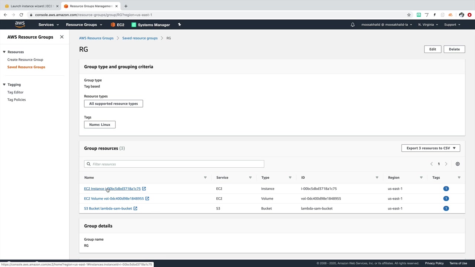
Task: Open the Systems Manager shortcut
Action: pos(151,25)
